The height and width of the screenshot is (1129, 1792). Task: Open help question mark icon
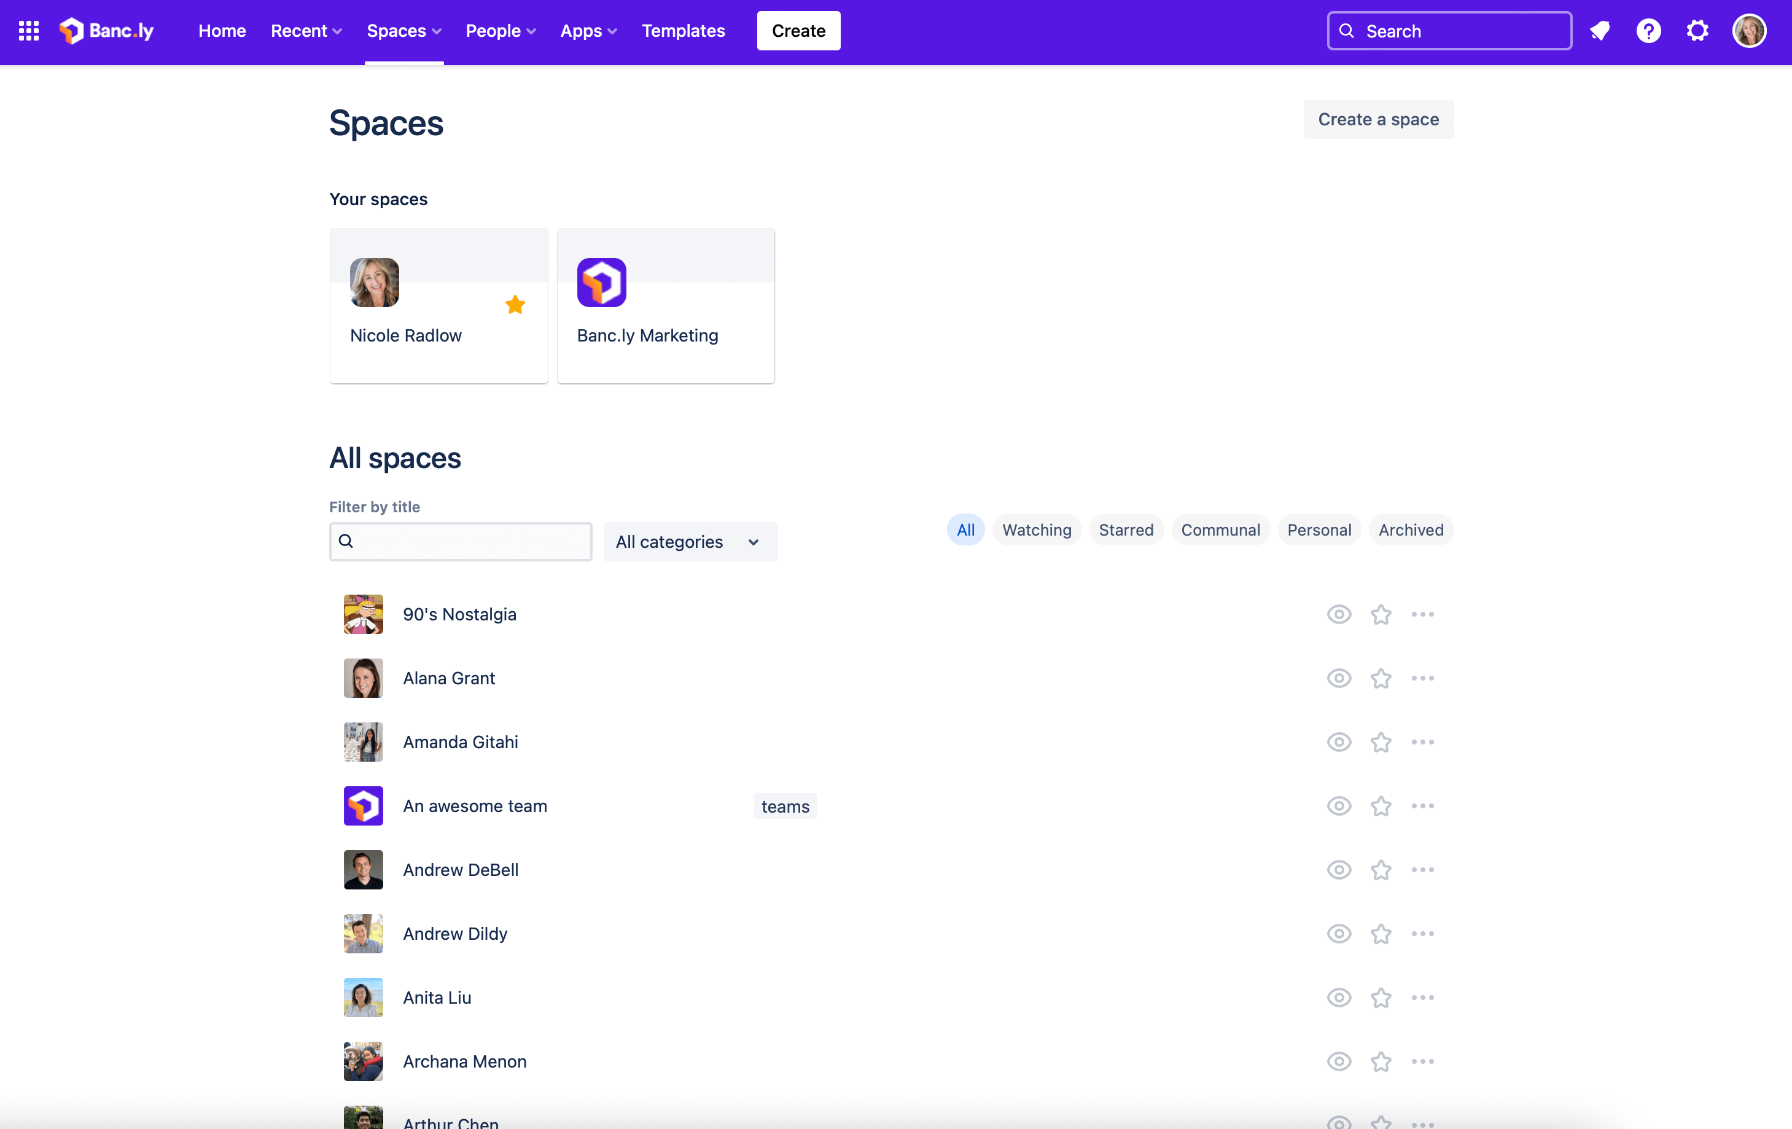click(x=1648, y=30)
